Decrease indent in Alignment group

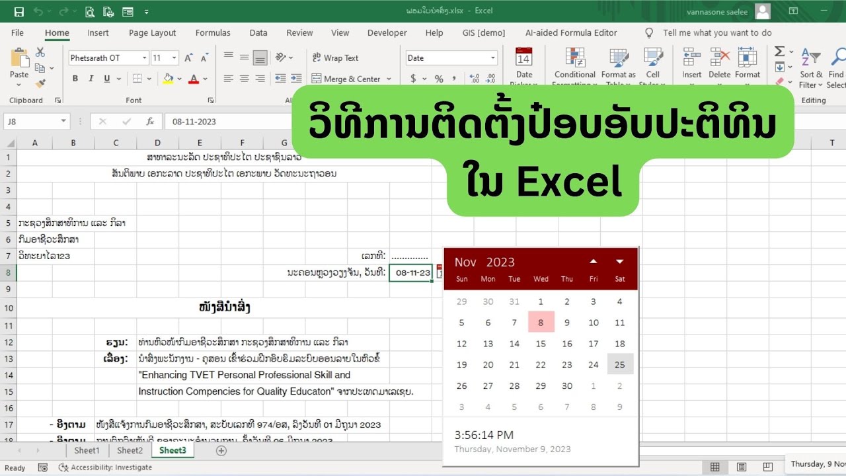click(280, 79)
